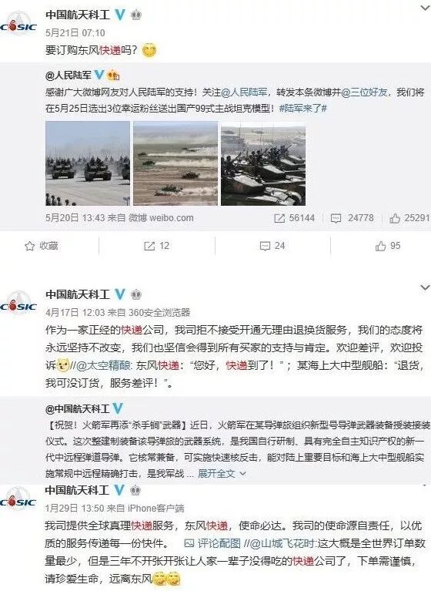
Task: Open the @人民陆军 profile link
Action: tap(68, 76)
